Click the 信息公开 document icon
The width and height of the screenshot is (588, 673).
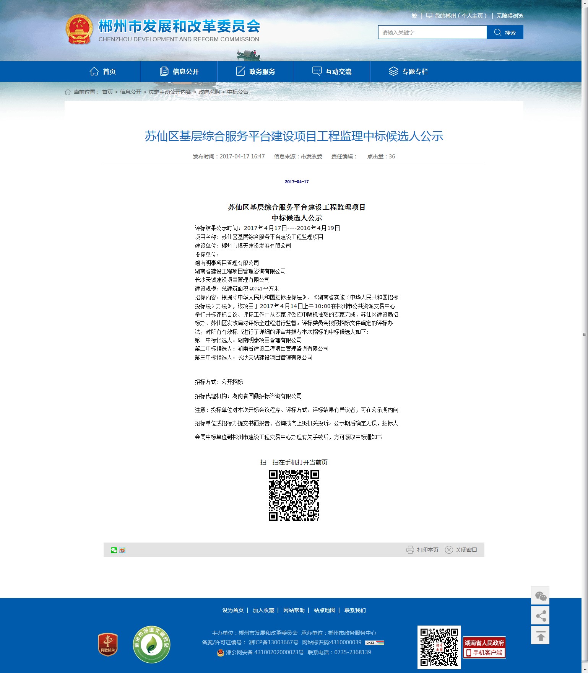coord(164,71)
